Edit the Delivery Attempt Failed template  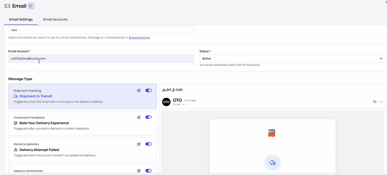pos(139,144)
